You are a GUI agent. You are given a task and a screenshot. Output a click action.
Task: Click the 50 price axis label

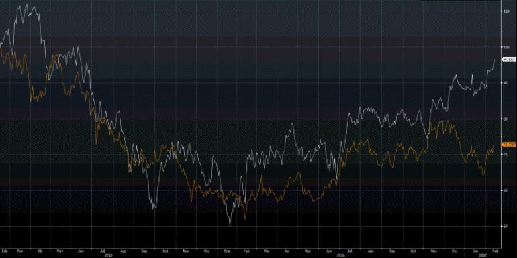pyautogui.click(x=505, y=226)
